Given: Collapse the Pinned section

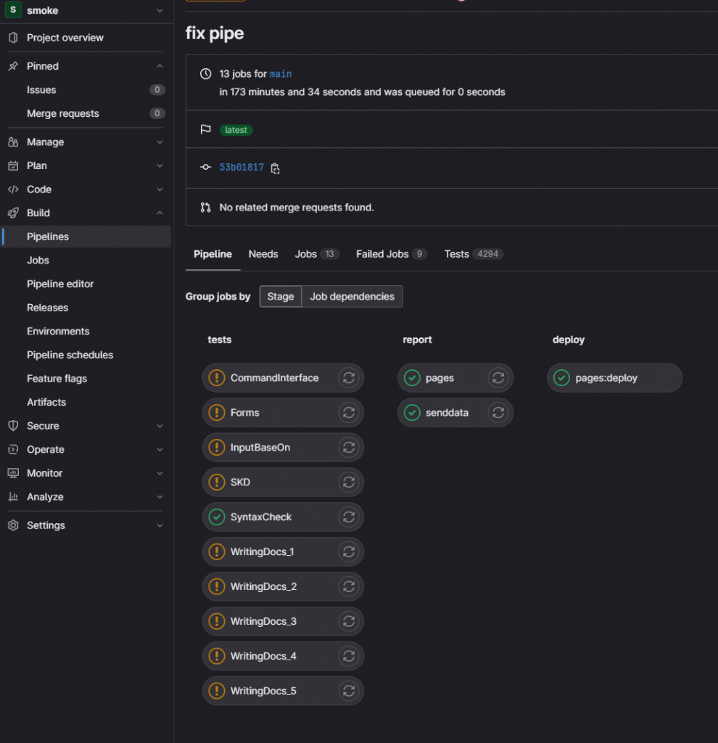Looking at the screenshot, I should [160, 66].
